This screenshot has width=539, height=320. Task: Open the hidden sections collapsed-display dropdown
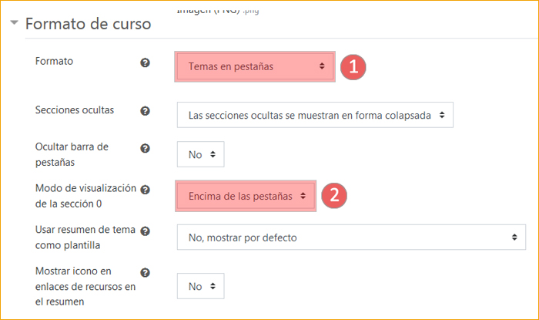coord(315,114)
